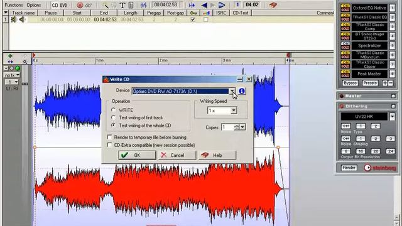
Task: Click the document sheet icon beside T
Action: pyautogui.click(x=131, y=5)
